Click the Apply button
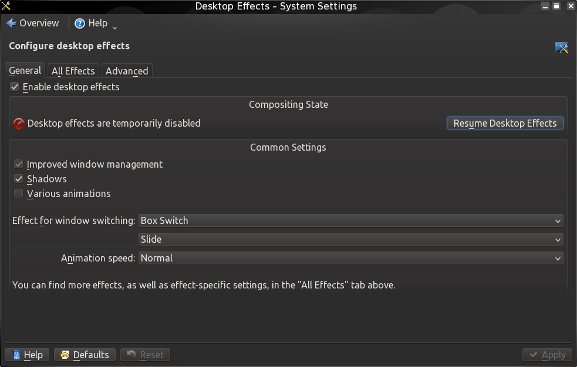This screenshot has width=577, height=367. [x=547, y=355]
